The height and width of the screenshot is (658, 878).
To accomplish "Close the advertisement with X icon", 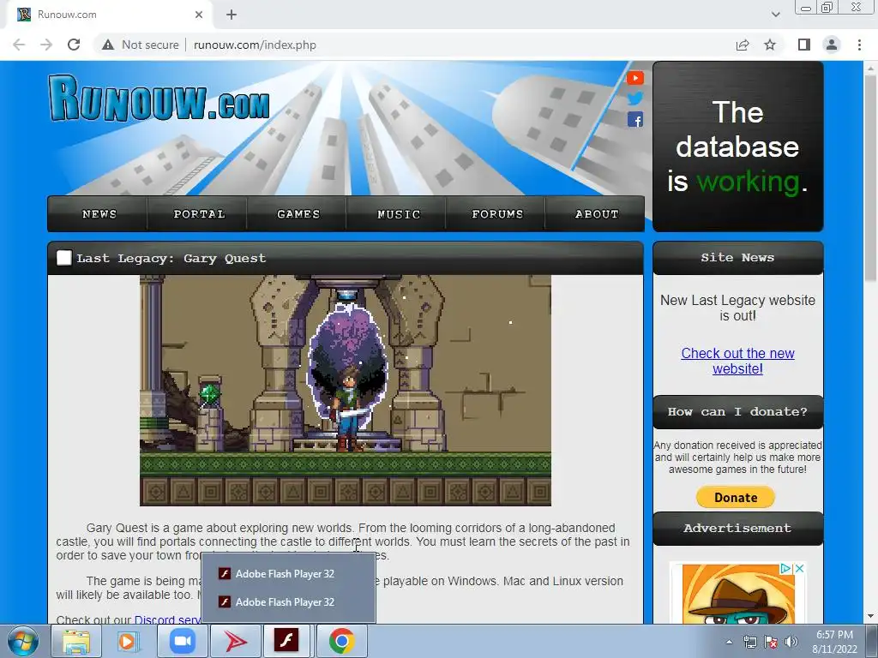I will 800,569.
